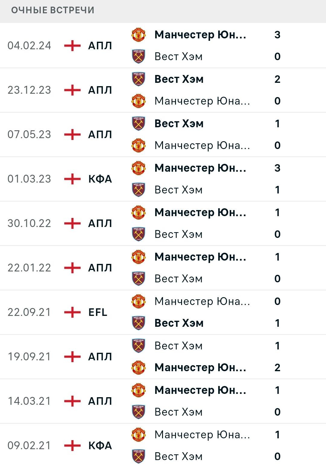Image resolution: width=326 pixels, height=464 pixels.
Task: Select КФА label for 01.03.23 match
Action: click(100, 179)
